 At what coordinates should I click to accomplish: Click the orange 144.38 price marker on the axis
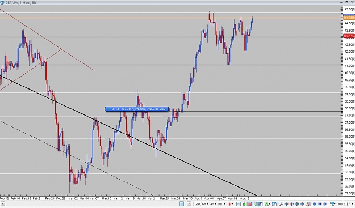point(349,18)
